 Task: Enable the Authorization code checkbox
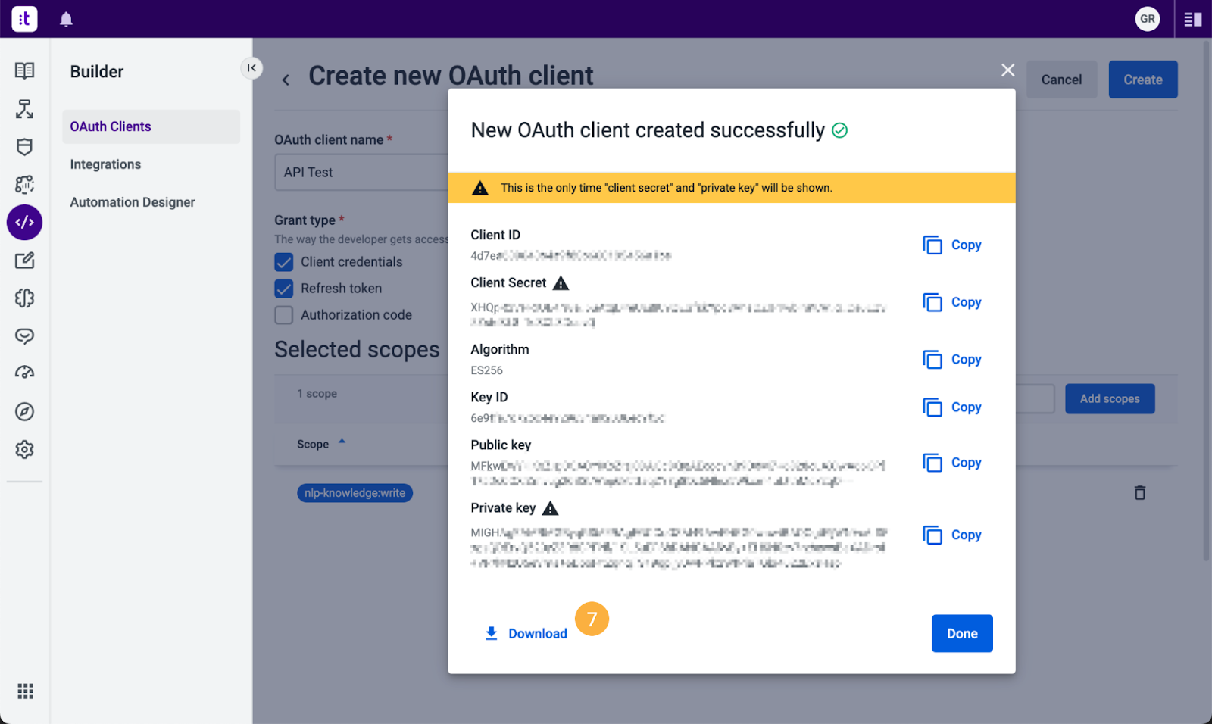(284, 315)
